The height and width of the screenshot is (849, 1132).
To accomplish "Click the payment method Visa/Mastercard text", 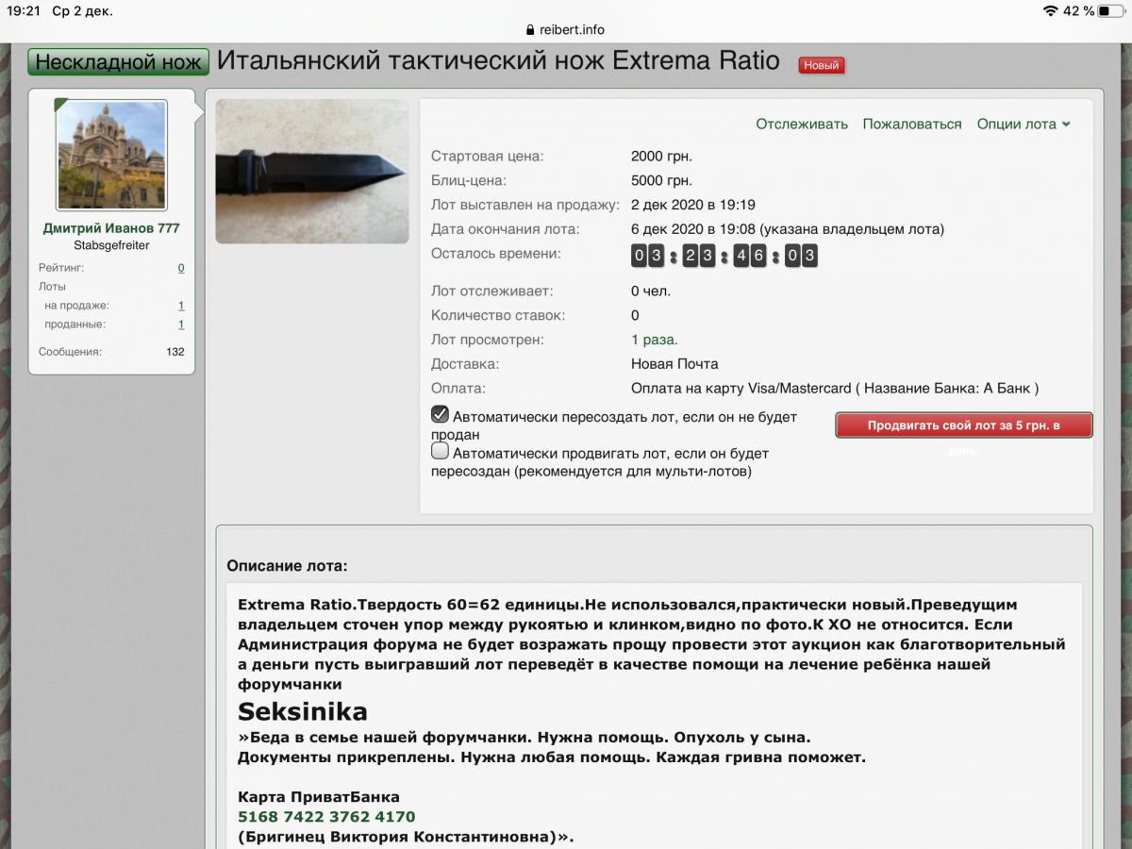I will point(835,389).
